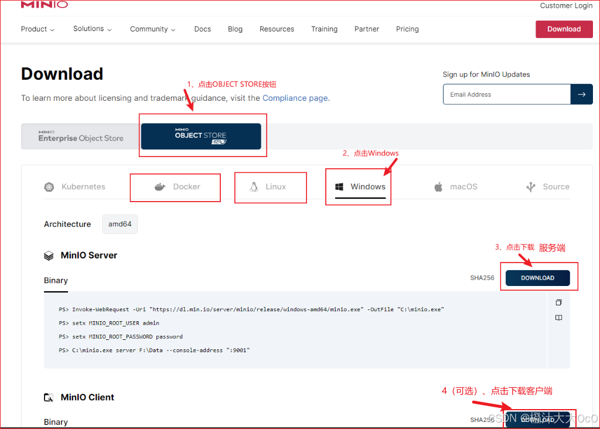The image size is (600, 429).
Task: Click the Download page heading
Action: click(62, 74)
